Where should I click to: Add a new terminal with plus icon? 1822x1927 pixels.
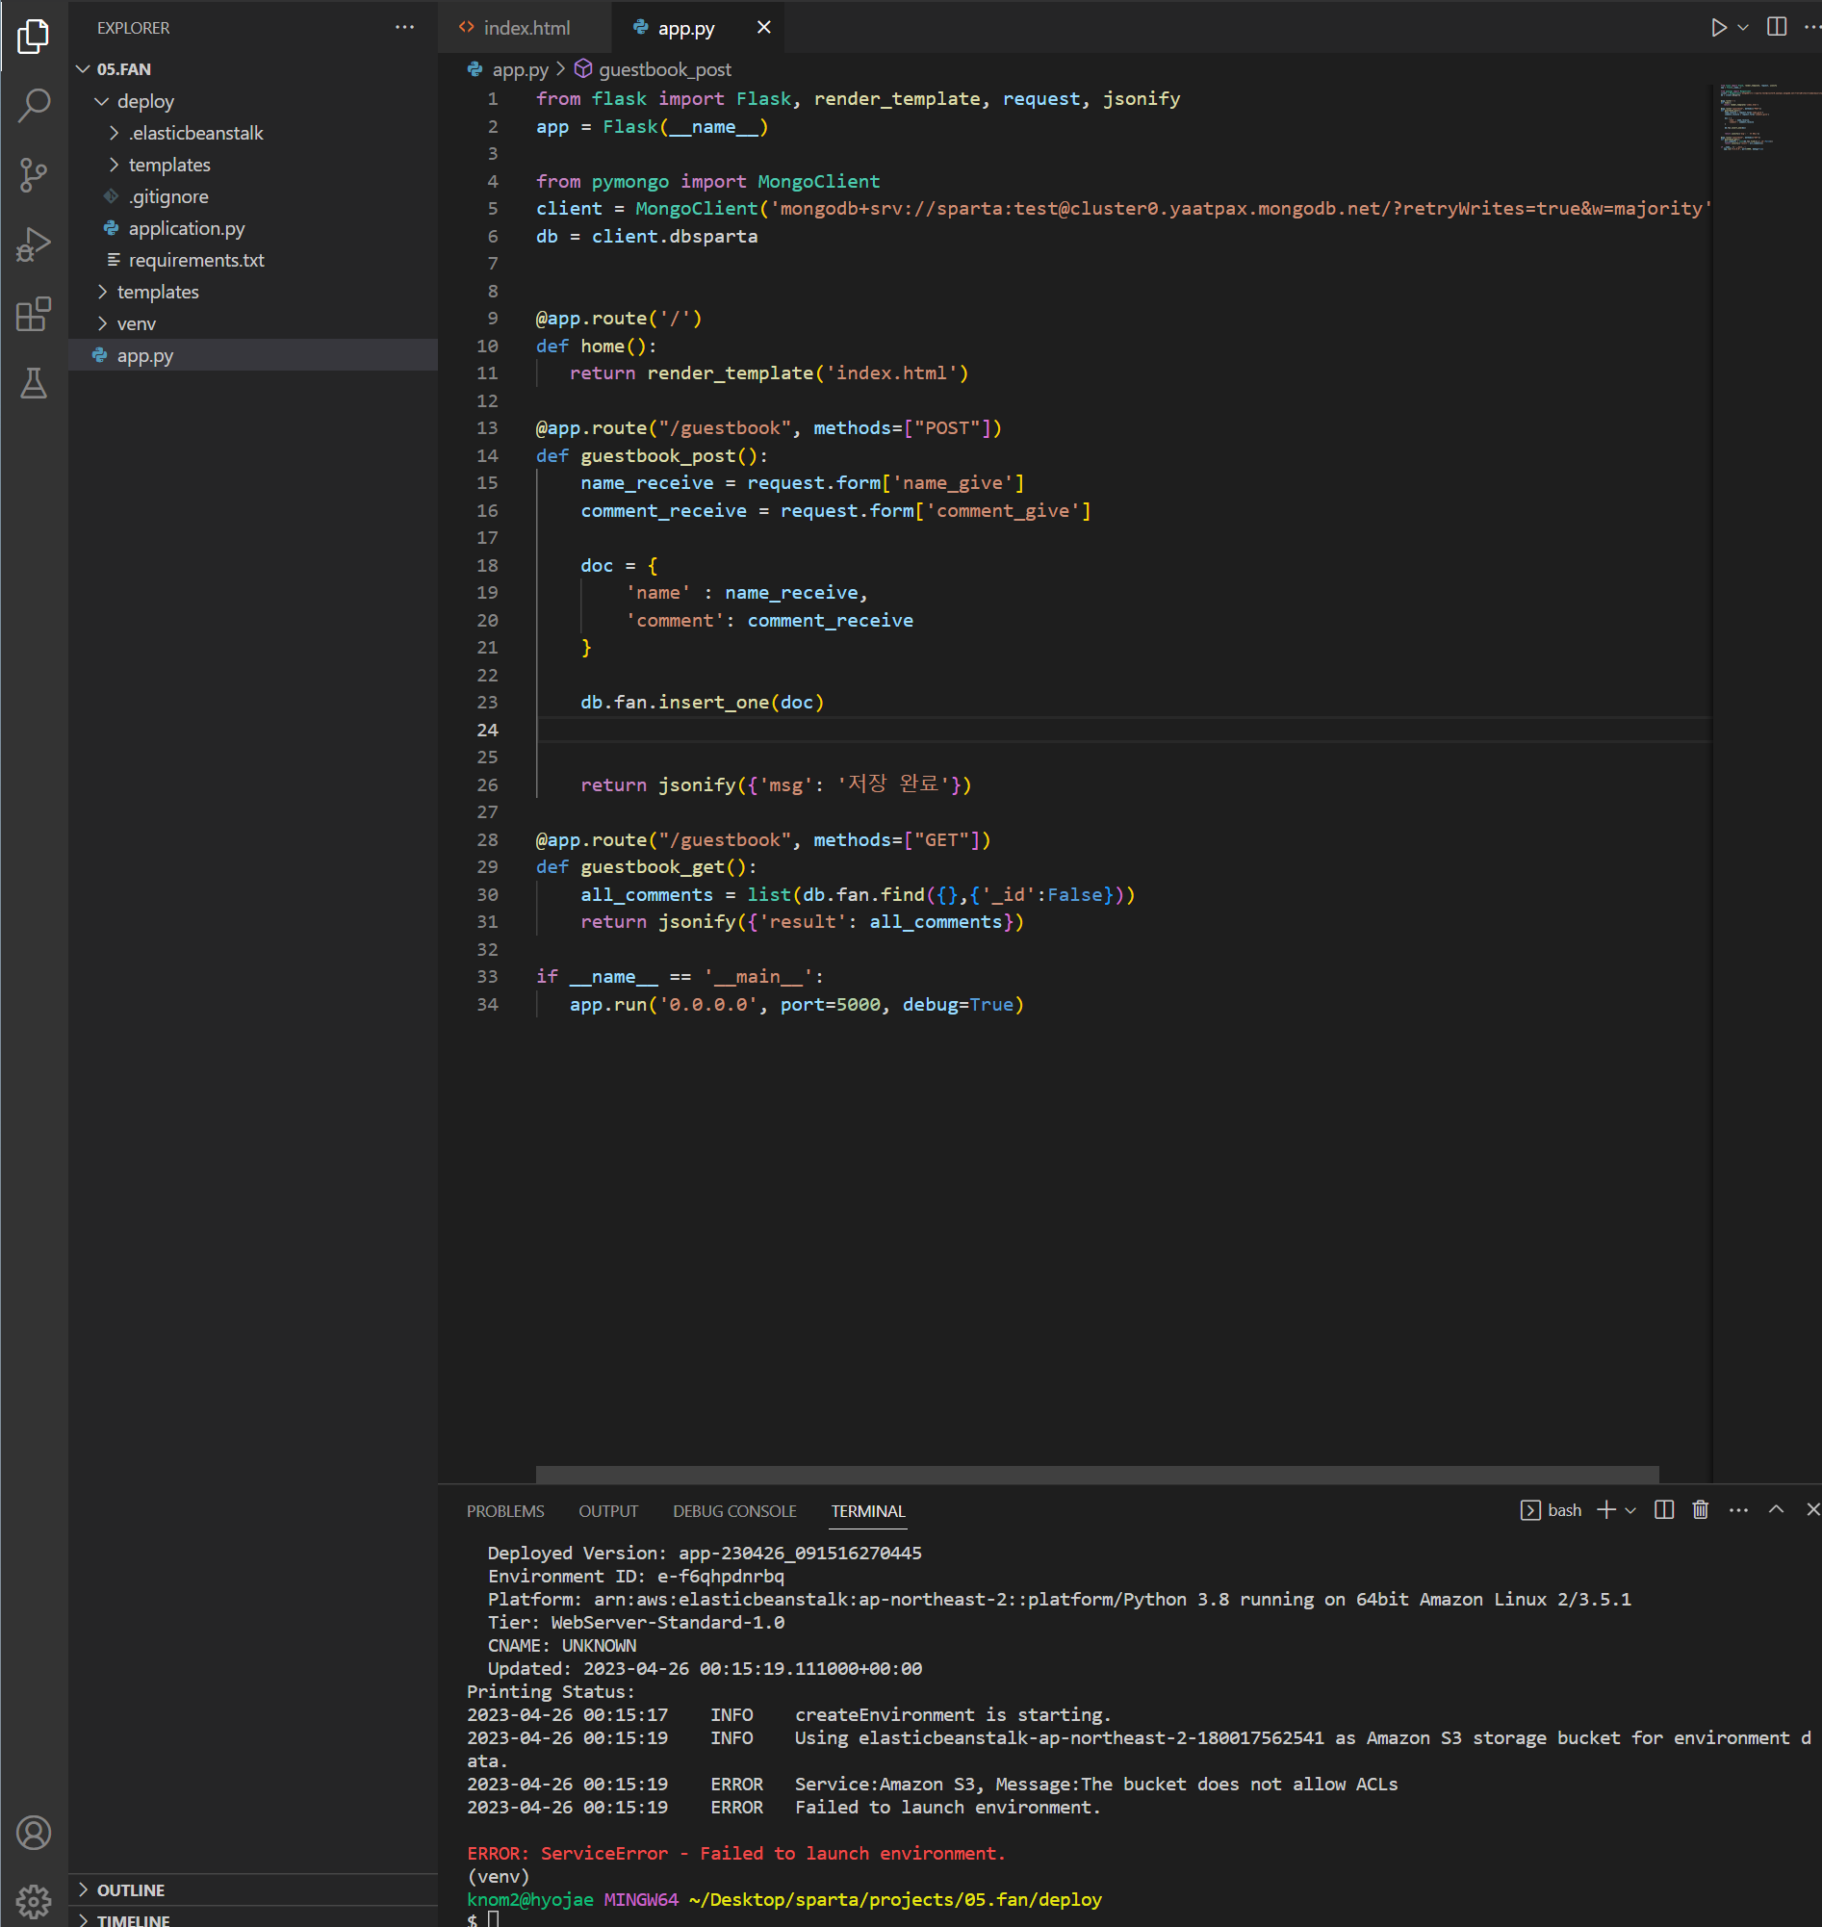[1606, 1509]
